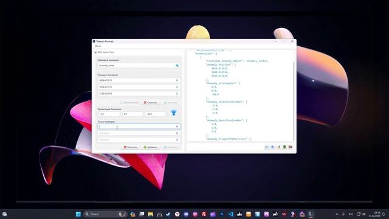Image resolution: width=389 pixels, height=219 pixels.
Task: Click the third orientation field showing -90.0
Action: (156, 114)
